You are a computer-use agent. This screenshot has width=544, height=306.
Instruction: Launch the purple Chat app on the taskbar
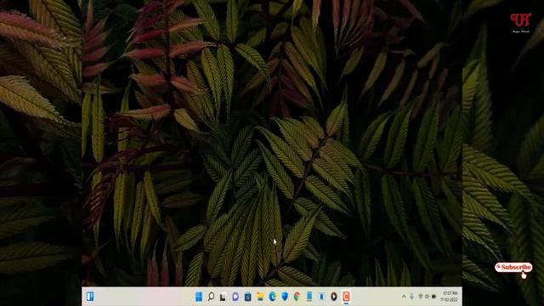point(235,297)
